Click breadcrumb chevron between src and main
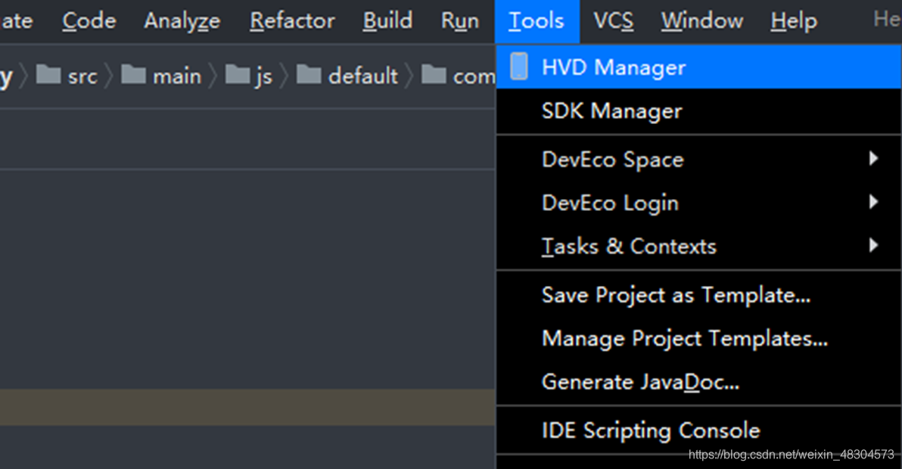 coord(109,76)
